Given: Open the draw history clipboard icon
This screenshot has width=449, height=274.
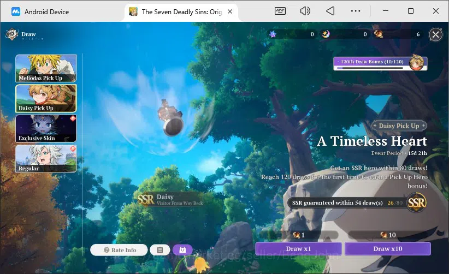Looking at the screenshot, I should 160,250.
